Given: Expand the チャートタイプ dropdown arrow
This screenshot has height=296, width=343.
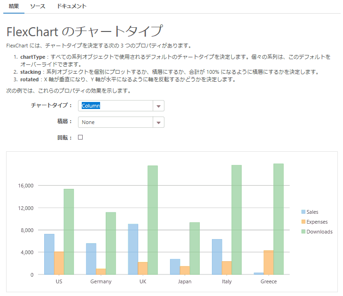Looking at the screenshot, I should (x=159, y=106).
